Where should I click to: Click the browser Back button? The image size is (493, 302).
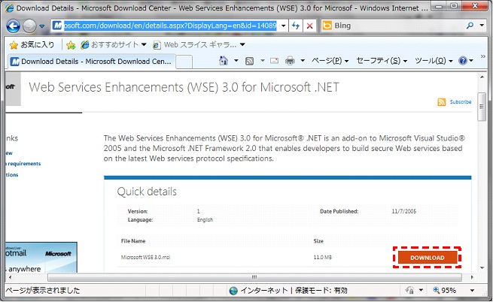click(x=14, y=26)
